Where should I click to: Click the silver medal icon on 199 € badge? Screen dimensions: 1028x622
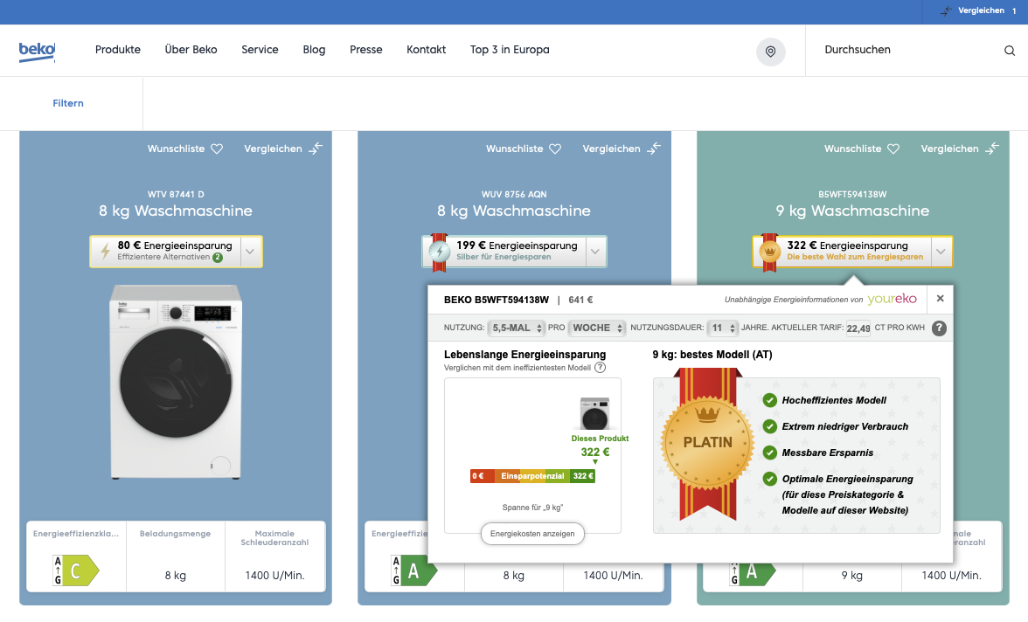[439, 251]
